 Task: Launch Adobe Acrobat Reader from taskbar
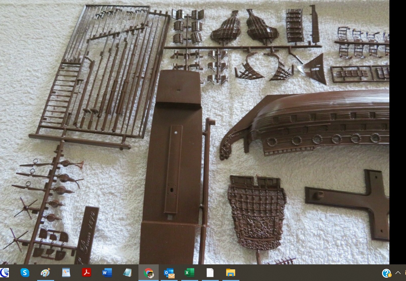point(87,273)
